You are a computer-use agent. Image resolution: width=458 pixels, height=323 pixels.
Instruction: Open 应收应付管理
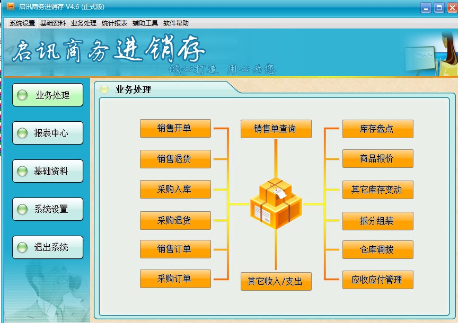(x=377, y=280)
